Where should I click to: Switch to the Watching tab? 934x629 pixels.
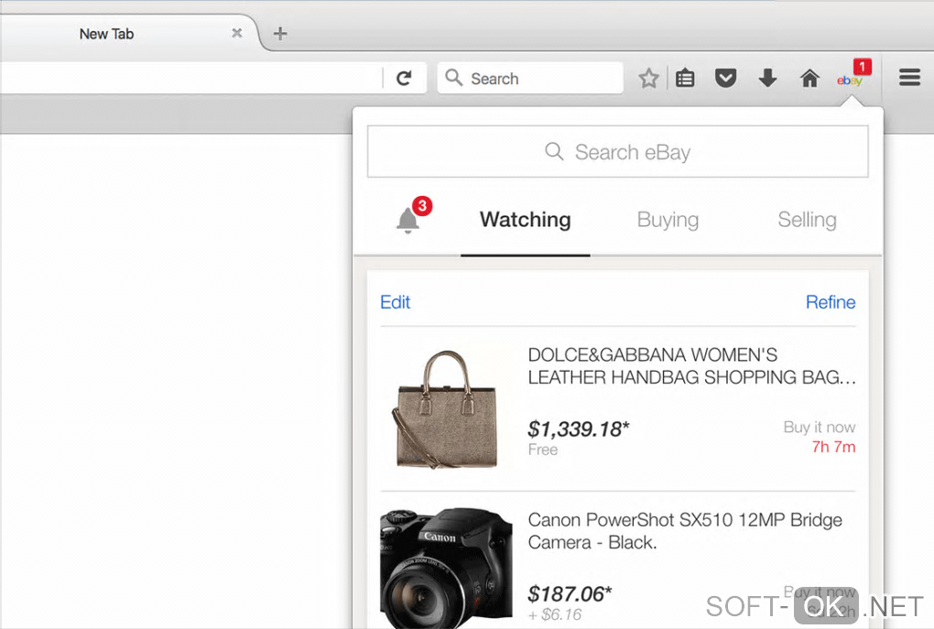[x=526, y=220]
